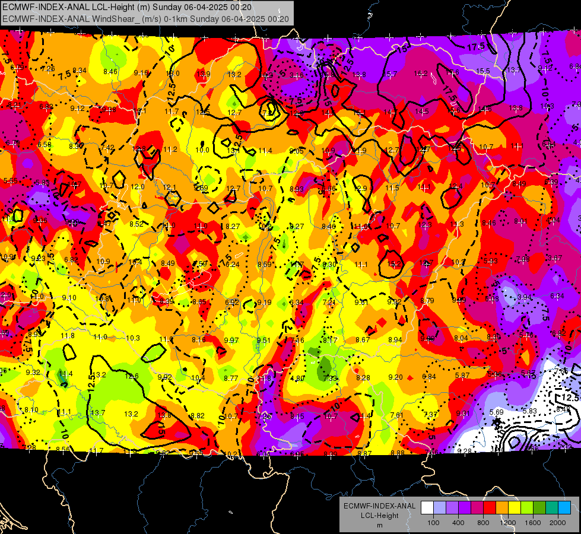581x534 pixels.
Task: Click the 7.16 value on the map
Action: point(297,340)
